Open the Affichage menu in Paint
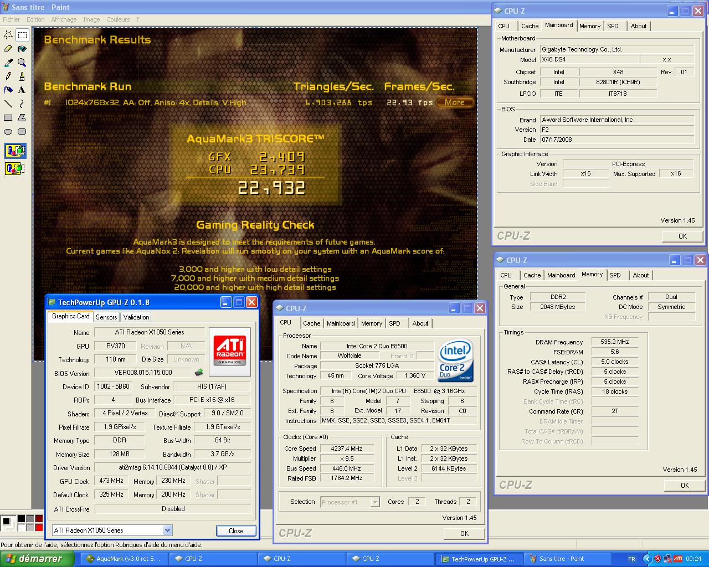Screen dimensions: 709x567 (64, 19)
